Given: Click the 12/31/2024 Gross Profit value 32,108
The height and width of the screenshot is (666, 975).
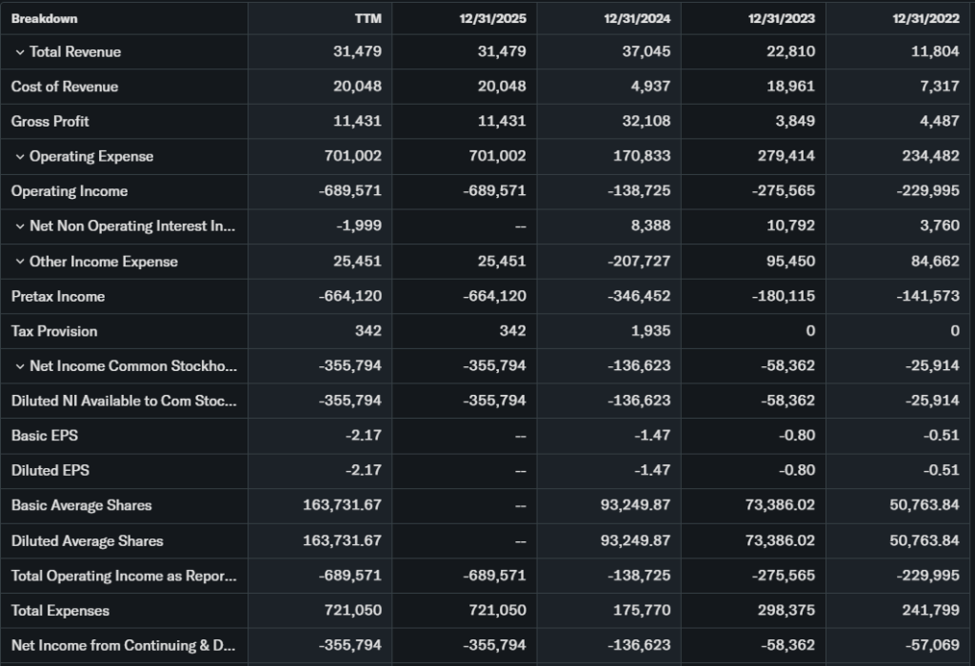Looking at the screenshot, I should tap(646, 122).
